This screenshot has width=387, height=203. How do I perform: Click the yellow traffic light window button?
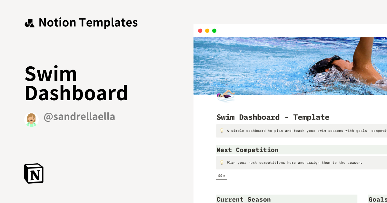point(207,31)
